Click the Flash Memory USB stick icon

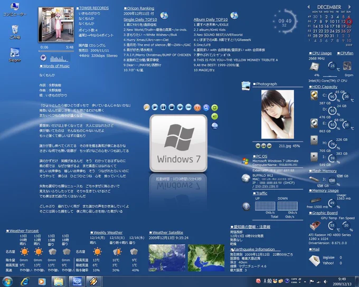[314, 179]
